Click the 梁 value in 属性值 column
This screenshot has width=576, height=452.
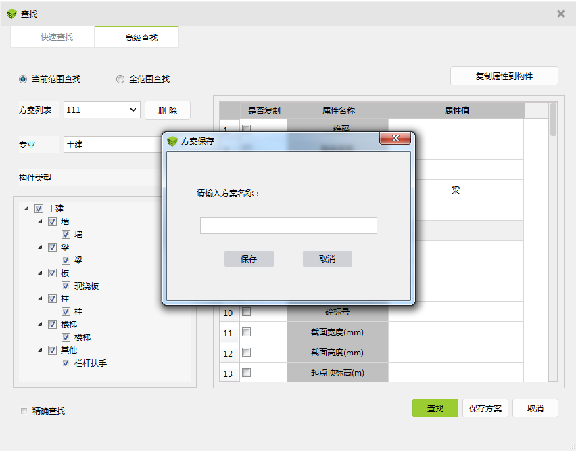tap(456, 189)
